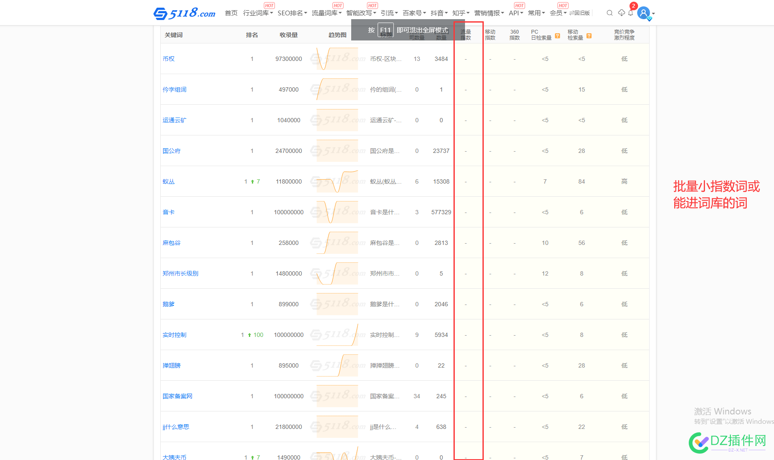Screen dimensions: 774x460
Task: Click the 5118.com logo
Action: [x=184, y=13]
